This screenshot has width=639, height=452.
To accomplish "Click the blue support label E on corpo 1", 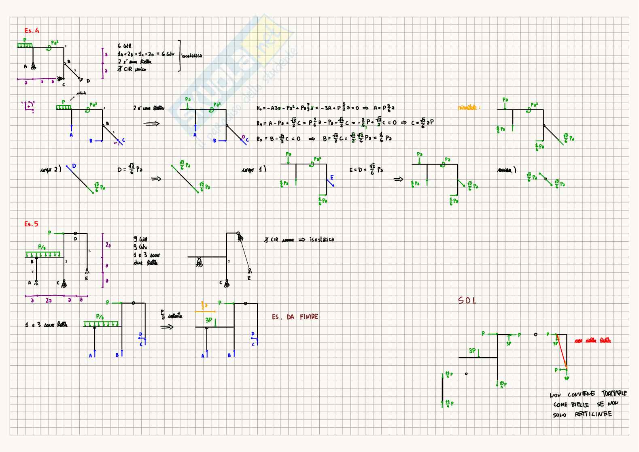I will (332, 177).
